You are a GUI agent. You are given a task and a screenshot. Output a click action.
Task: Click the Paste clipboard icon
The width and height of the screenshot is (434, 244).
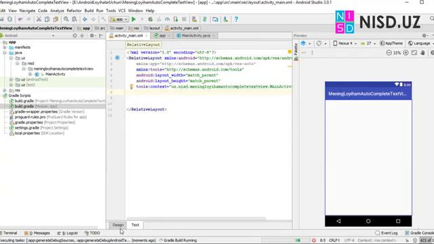tap(56, 19)
